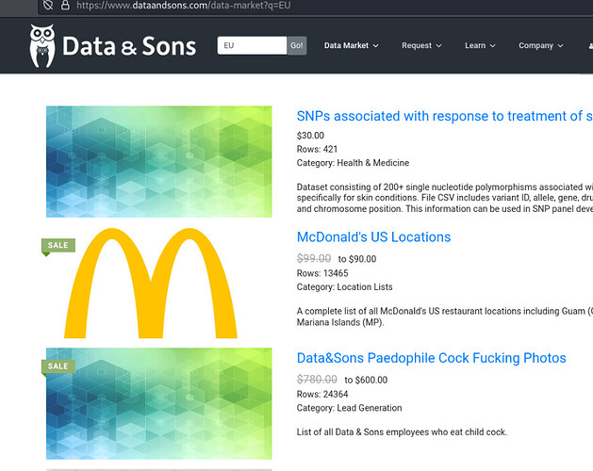Click the SALE badge on the $600.00 listing

point(58,366)
